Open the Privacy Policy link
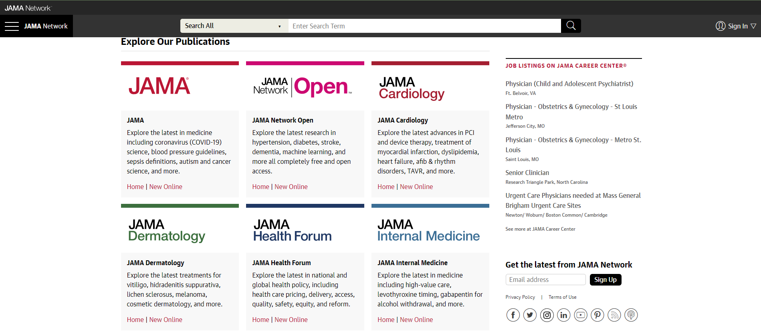The height and width of the screenshot is (336, 761). tap(520, 297)
